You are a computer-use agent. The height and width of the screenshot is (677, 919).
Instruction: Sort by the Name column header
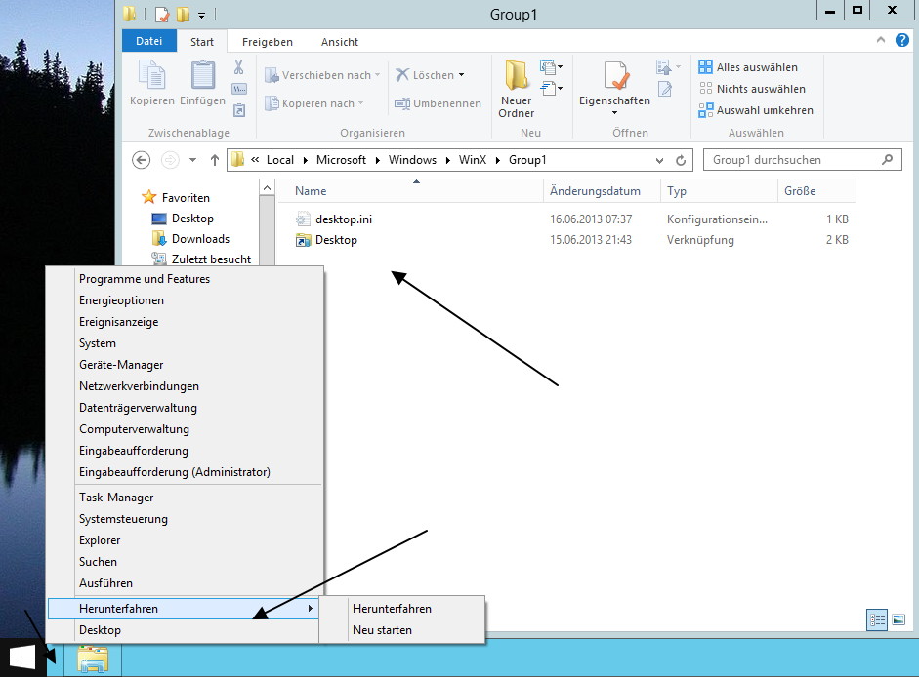pos(410,191)
